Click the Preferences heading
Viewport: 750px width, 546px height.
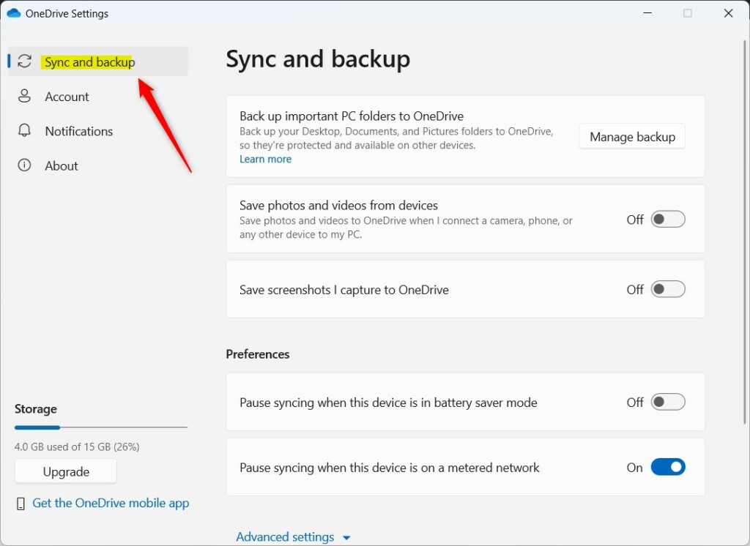257,354
